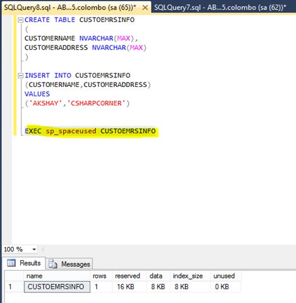Select the CUSTOEMRSINFO name cell
This screenshot has width=296, height=303.
57,287
